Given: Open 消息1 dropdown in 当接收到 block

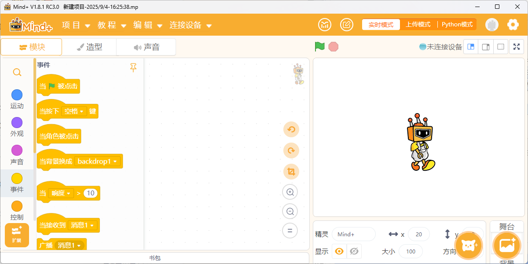Looking at the screenshot, I should click(82, 225).
